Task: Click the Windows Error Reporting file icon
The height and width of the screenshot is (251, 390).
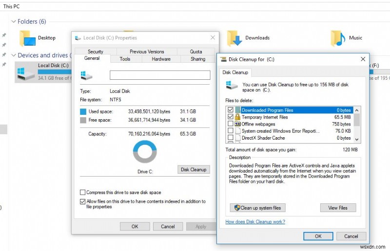Action: [238, 131]
